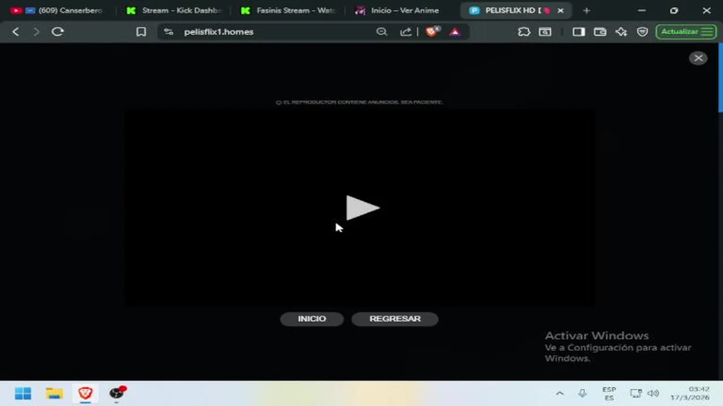This screenshot has height=406, width=723.
Task: Open the zoom control in address bar
Action: (x=382, y=32)
